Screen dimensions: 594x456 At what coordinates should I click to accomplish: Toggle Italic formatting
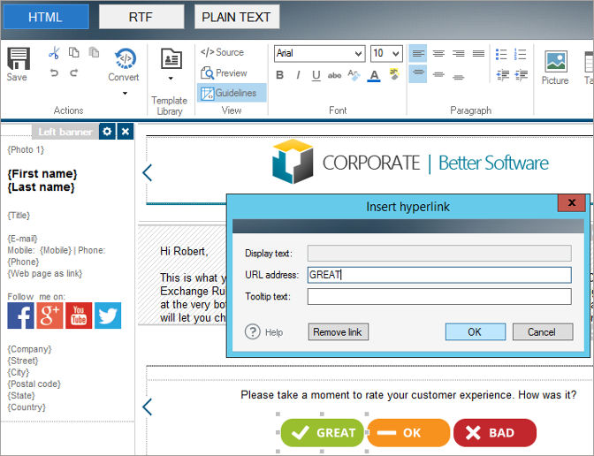[x=298, y=75]
